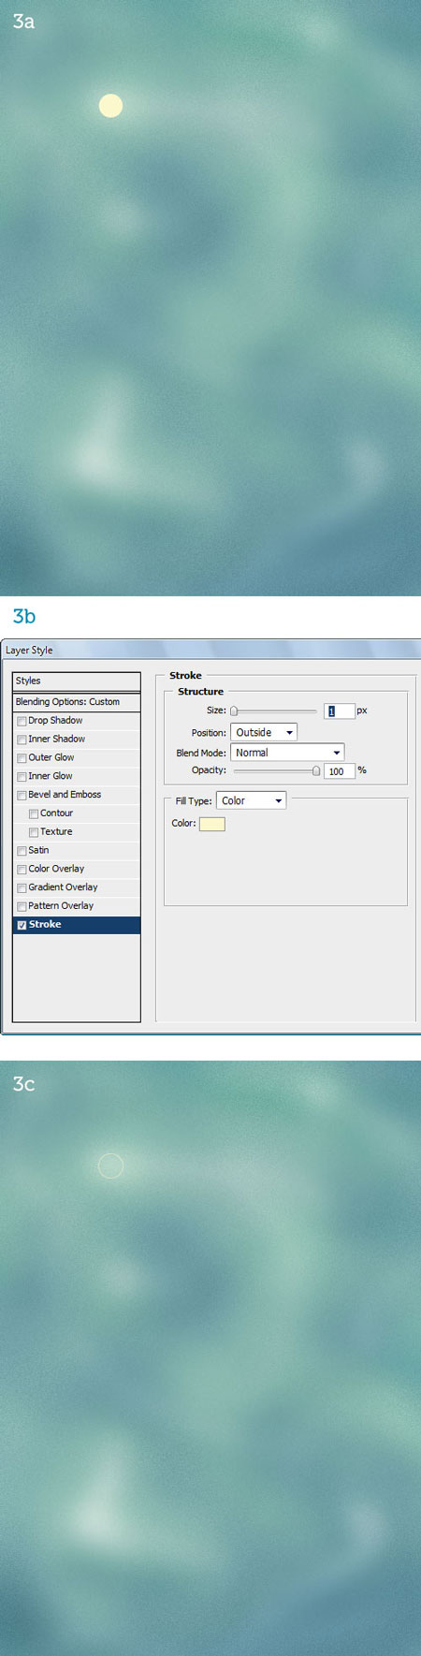Screen dimensions: 421x1656
Task: Toggle the Inner Glow checkbox
Action: (x=22, y=777)
